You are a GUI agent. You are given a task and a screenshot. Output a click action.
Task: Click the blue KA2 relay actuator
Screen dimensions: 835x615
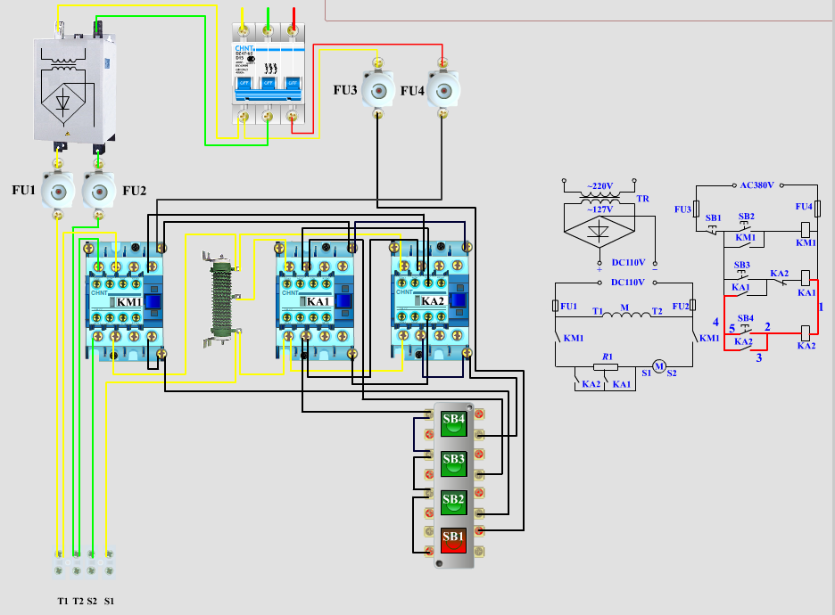[x=459, y=300]
